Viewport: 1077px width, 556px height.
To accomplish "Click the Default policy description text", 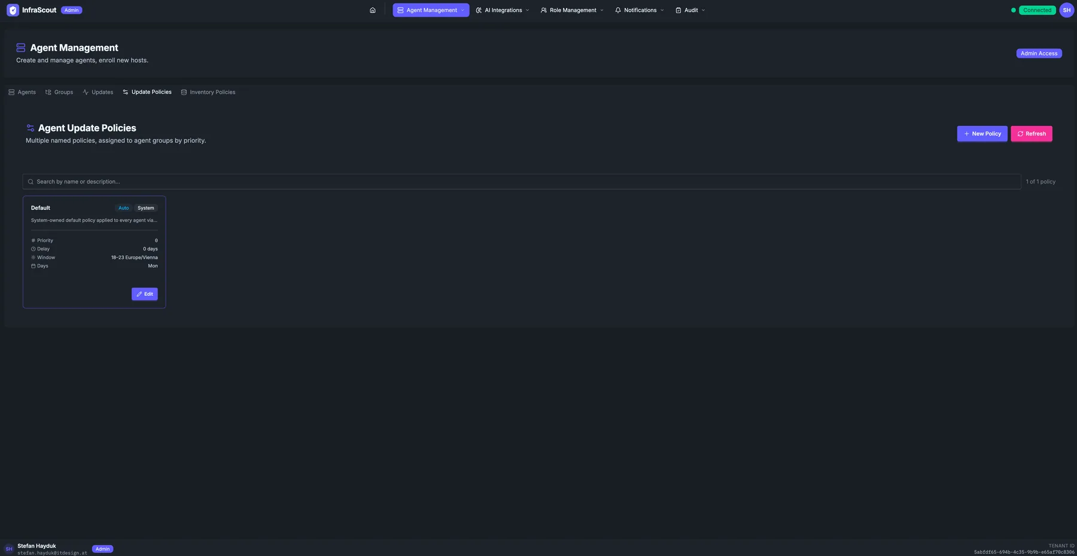I will click(x=94, y=221).
